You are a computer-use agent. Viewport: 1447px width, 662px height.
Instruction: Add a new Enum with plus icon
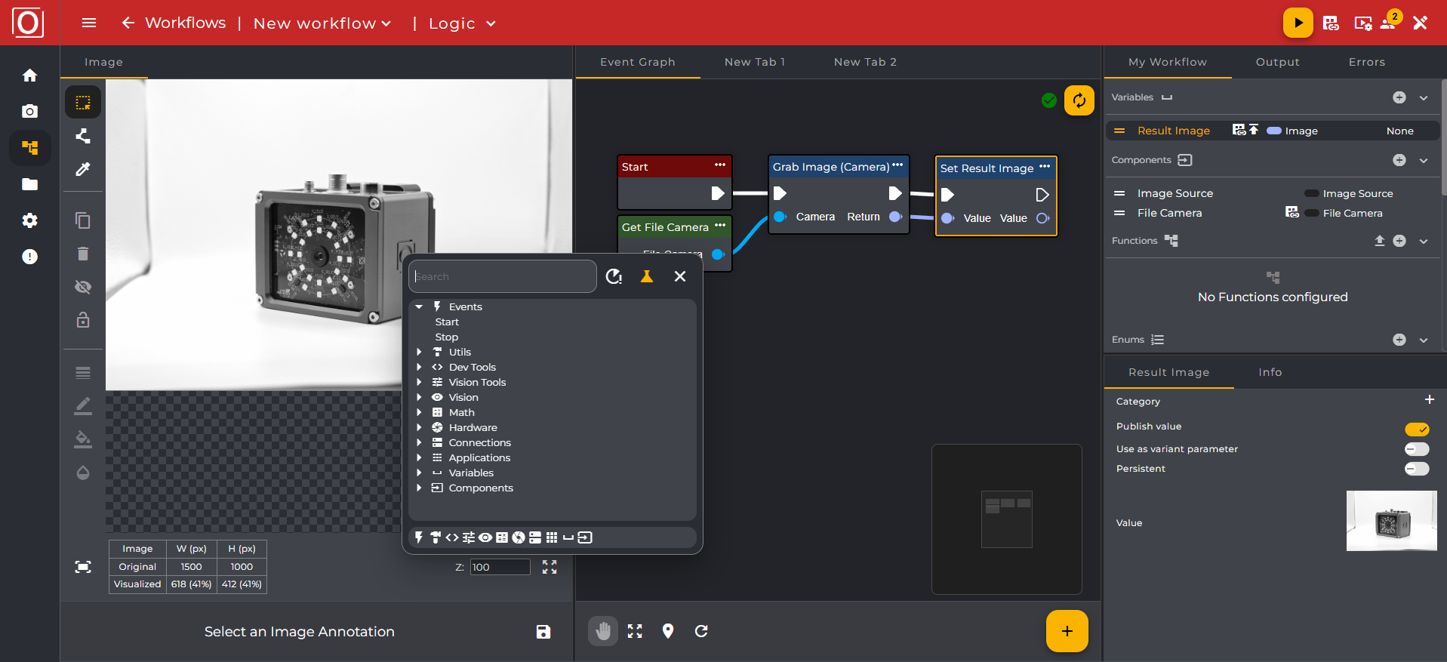click(1399, 340)
